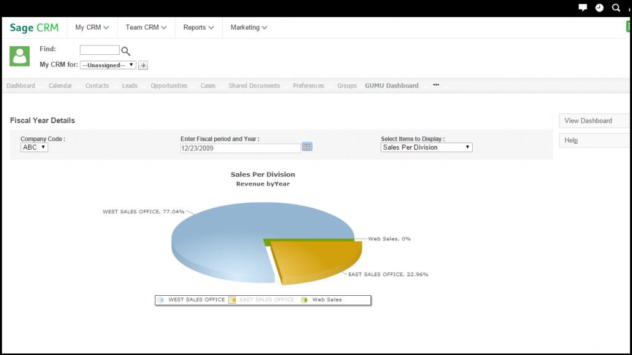Expand the My CRM for Unassigned dropdown
This screenshot has width=632, height=355.
coord(108,65)
